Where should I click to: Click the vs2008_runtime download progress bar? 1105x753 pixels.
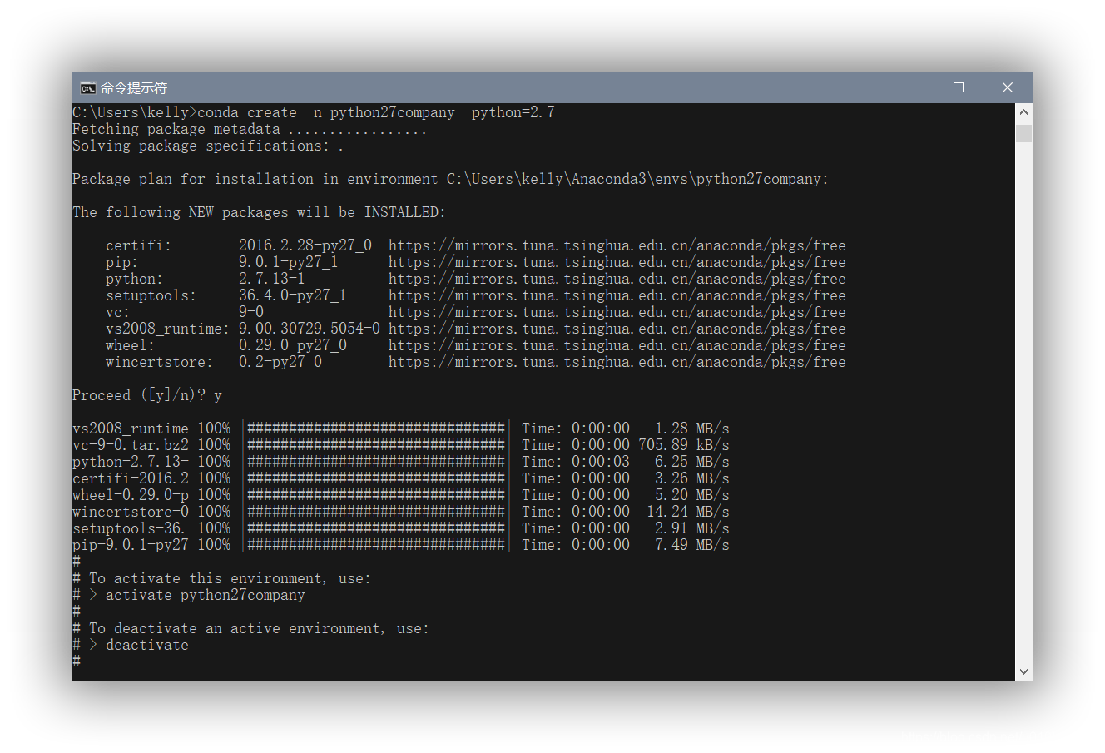point(376,429)
